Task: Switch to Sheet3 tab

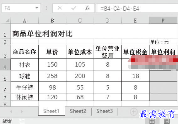Action: click(x=105, y=111)
